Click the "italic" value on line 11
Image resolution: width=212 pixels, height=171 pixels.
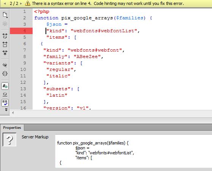pos(58,76)
